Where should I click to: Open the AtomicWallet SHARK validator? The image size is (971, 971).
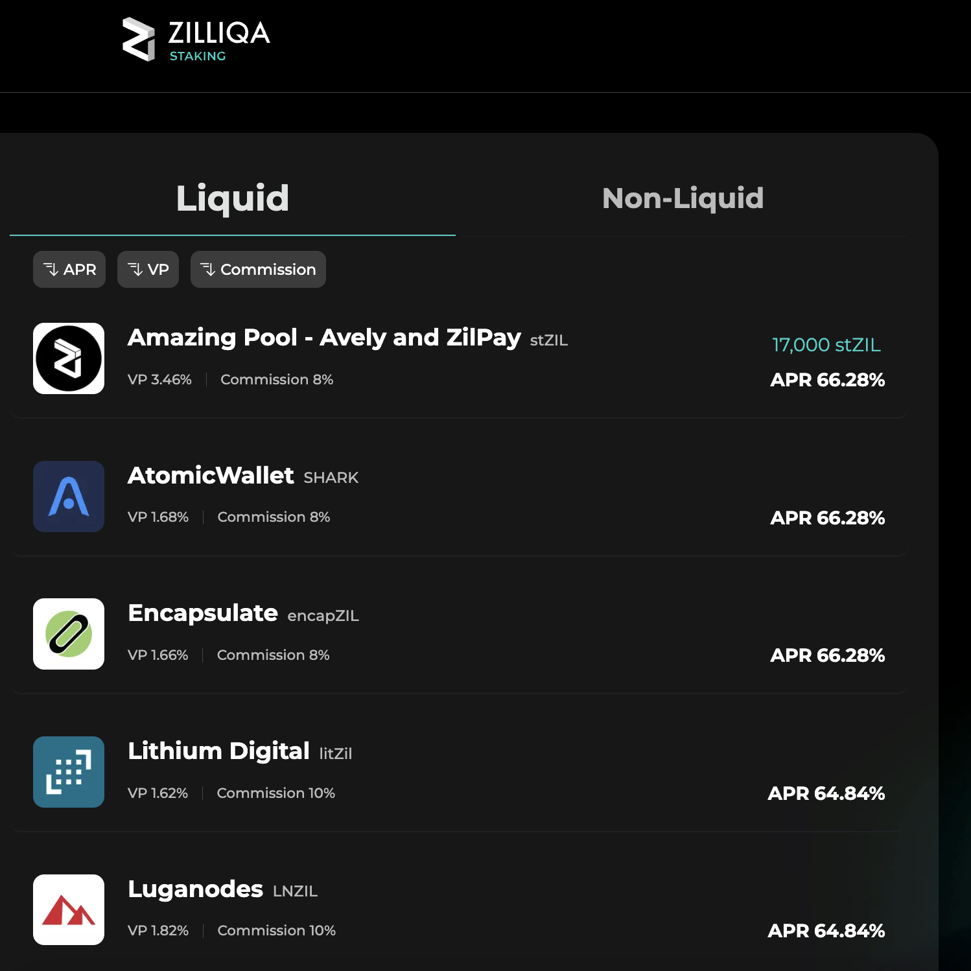454,497
